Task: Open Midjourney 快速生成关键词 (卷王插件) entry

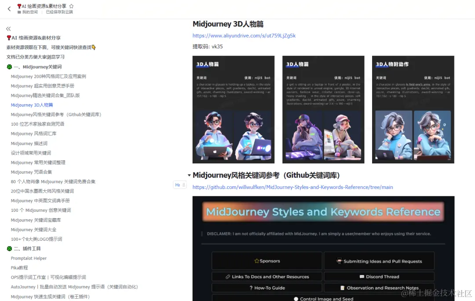Action: pyautogui.click(x=50, y=297)
